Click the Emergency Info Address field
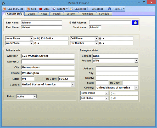Image resolution: width=157 pixels, height=128 pixels. click(117, 68)
